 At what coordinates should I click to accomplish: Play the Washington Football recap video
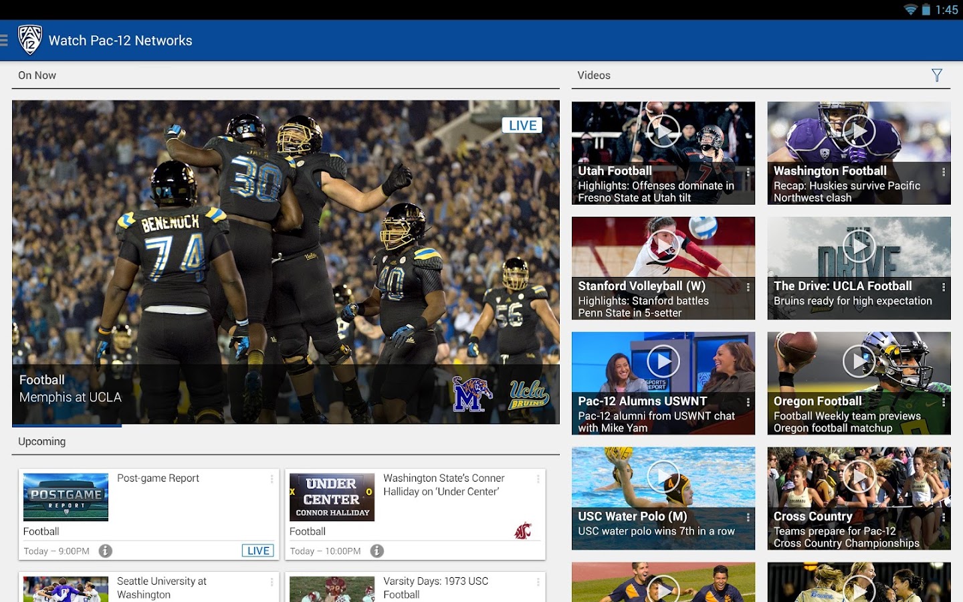pos(859,131)
